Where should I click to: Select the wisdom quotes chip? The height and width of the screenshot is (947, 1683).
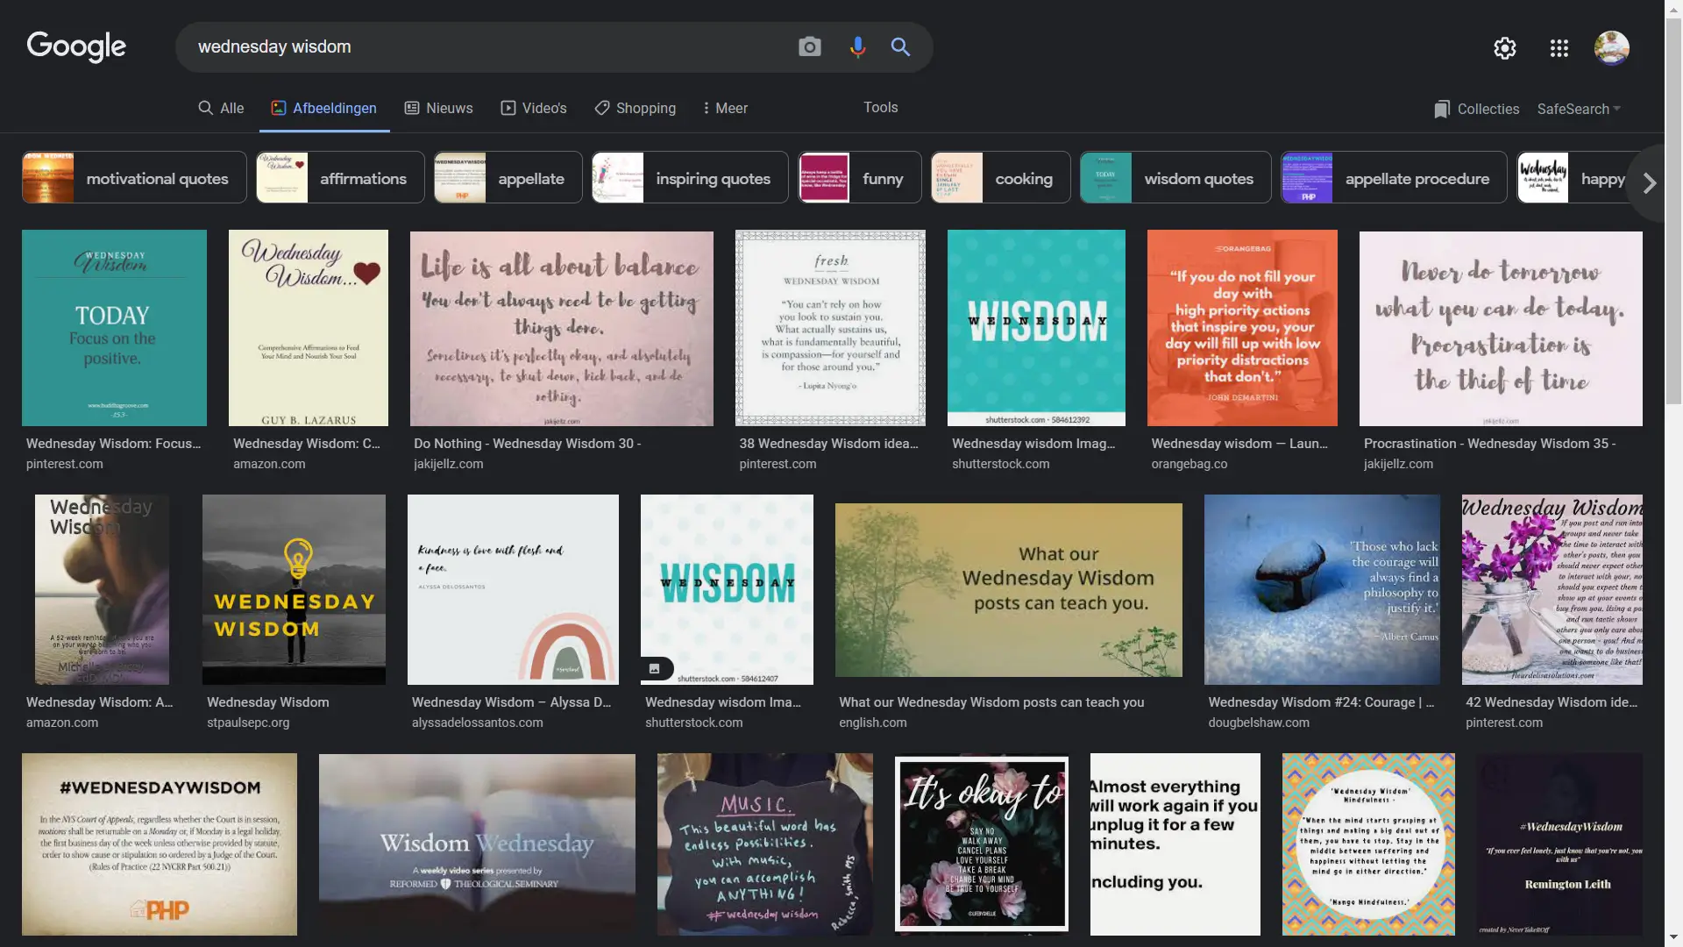[1175, 178]
